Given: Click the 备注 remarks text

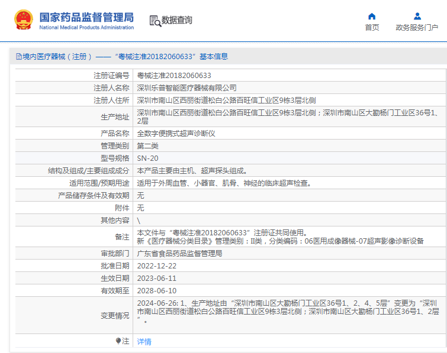Looking at the screenshot, I should [280, 237].
